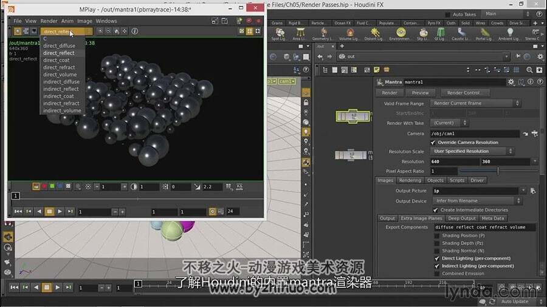
Task: Switch to Deep Output tab
Action: pyautogui.click(x=461, y=218)
